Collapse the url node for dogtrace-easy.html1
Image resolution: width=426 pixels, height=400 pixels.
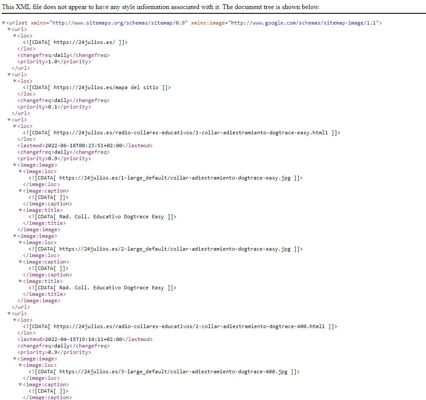point(9,120)
